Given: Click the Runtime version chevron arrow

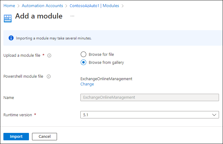Looking at the screenshot, I should 214,115.
